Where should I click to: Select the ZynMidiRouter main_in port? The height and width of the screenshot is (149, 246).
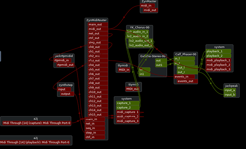(x=95, y=119)
